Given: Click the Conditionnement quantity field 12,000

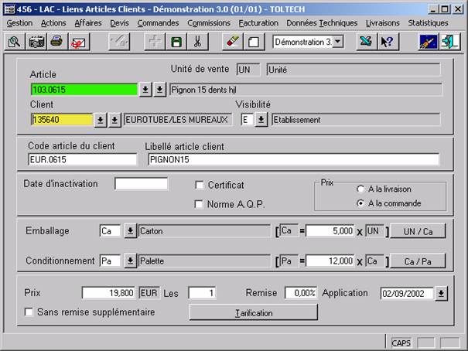Looking at the screenshot, I should [x=330, y=261].
